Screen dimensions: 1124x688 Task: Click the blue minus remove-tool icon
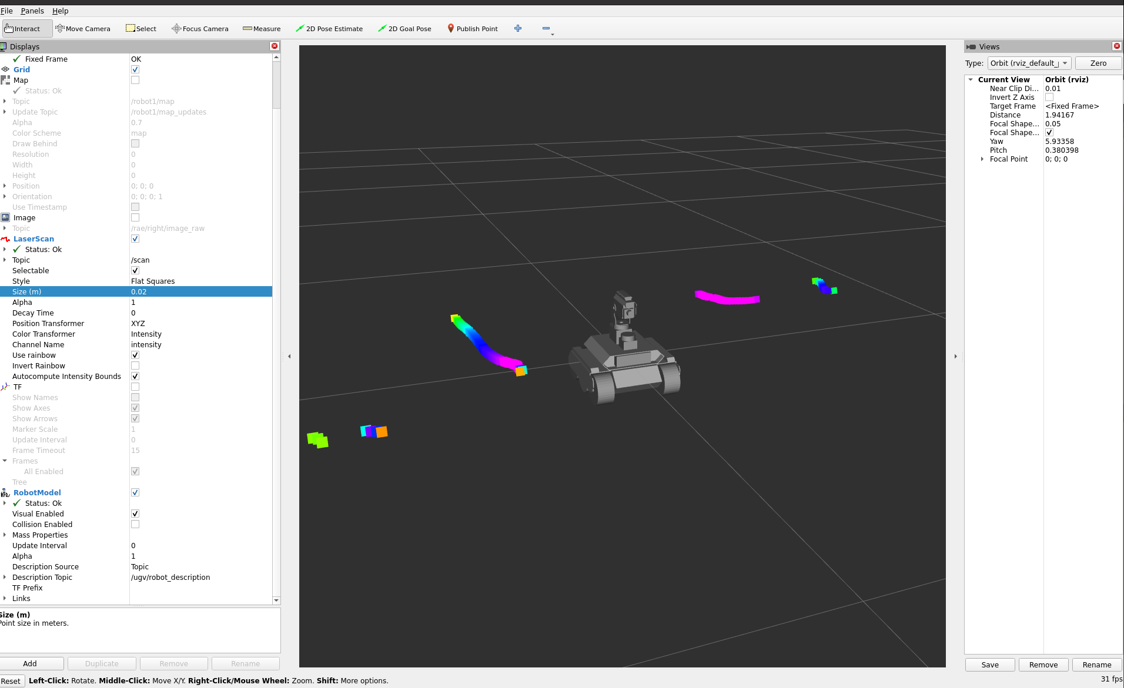click(x=546, y=28)
